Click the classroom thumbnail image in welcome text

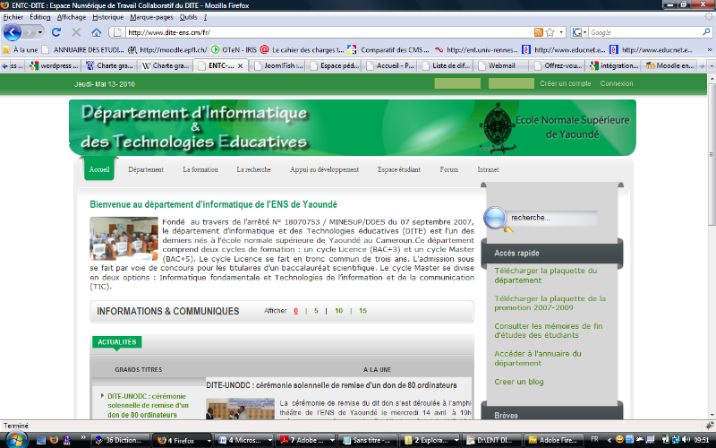[123, 238]
